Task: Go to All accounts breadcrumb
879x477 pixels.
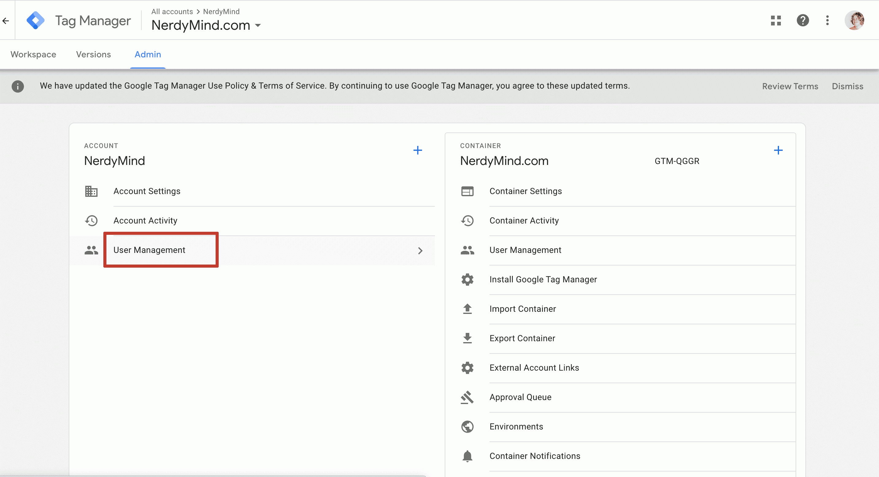Action: pos(172,12)
